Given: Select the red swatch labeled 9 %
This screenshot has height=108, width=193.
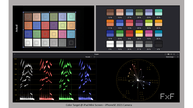Looking at the screenshot, I should [129, 33].
